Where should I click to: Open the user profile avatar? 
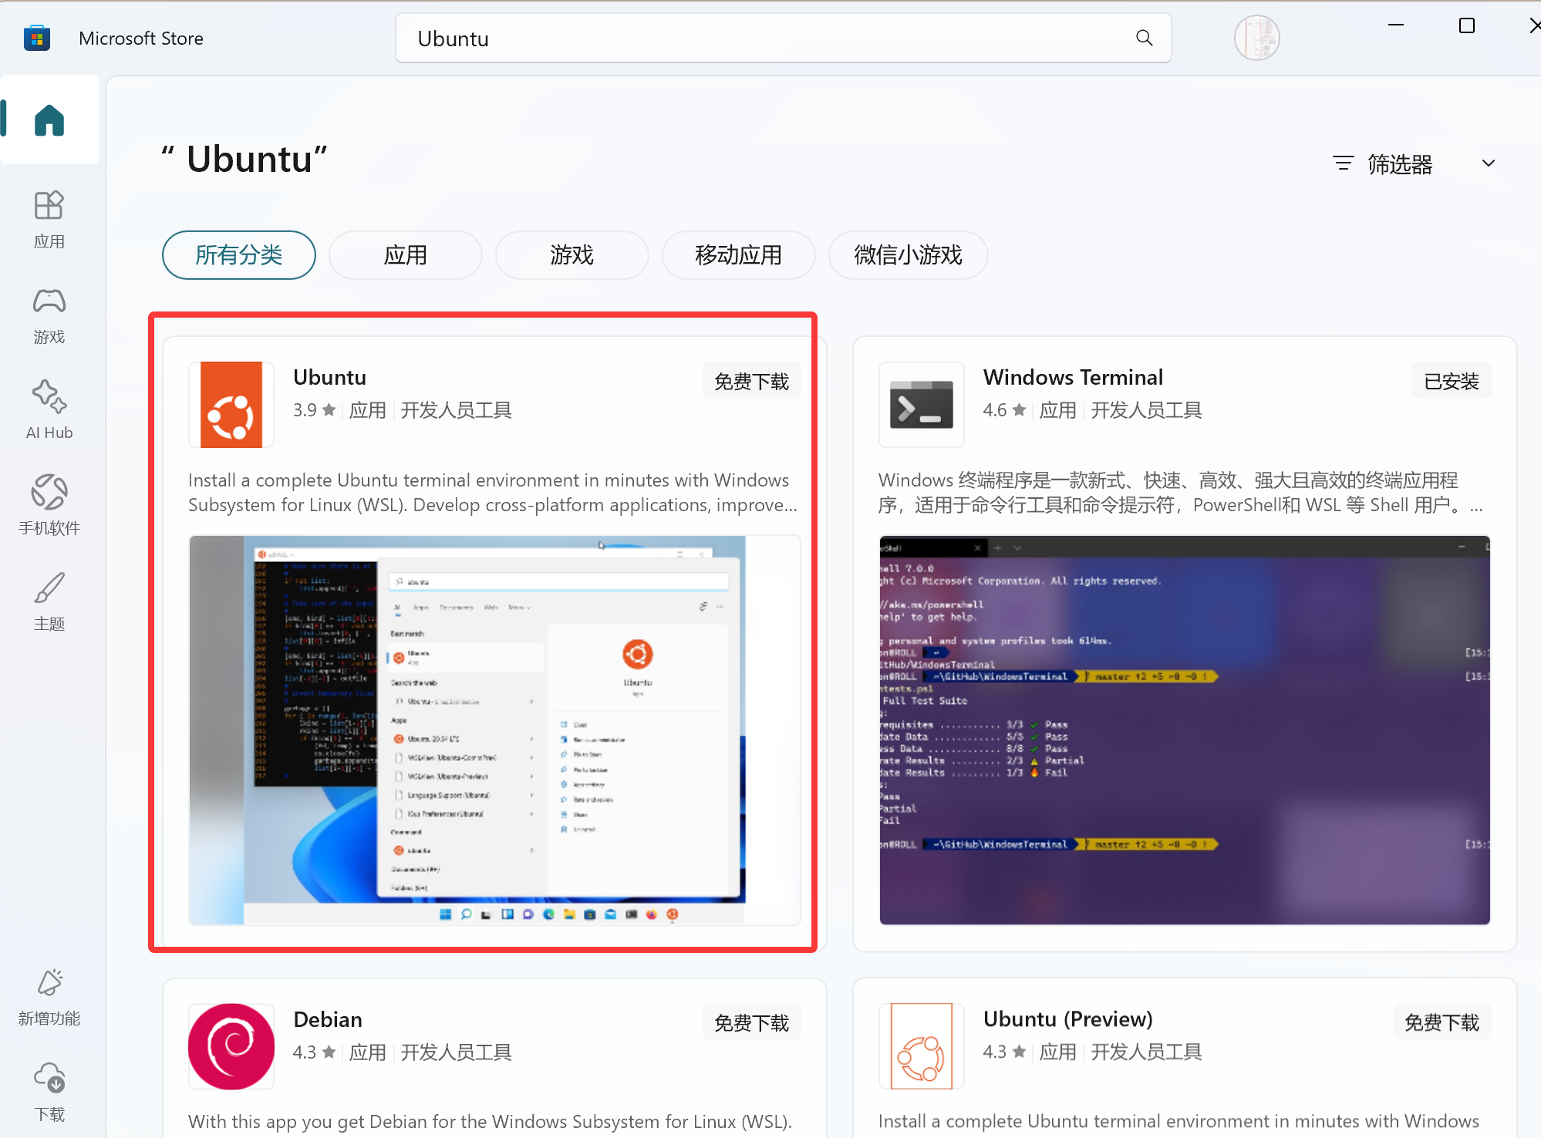(x=1256, y=38)
